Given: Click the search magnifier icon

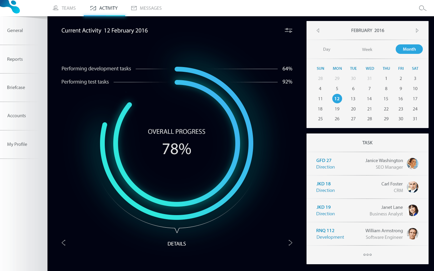Looking at the screenshot, I should click(x=422, y=8).
